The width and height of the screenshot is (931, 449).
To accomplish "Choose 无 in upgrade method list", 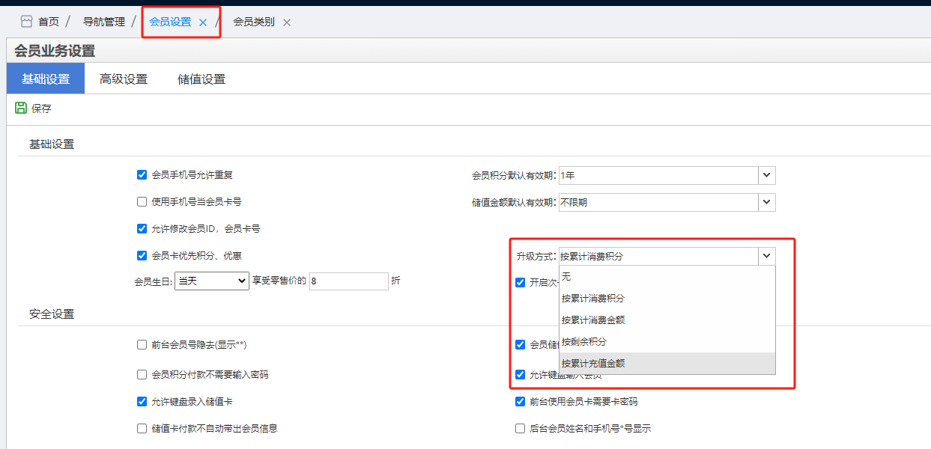I will (x=667, y=277).
